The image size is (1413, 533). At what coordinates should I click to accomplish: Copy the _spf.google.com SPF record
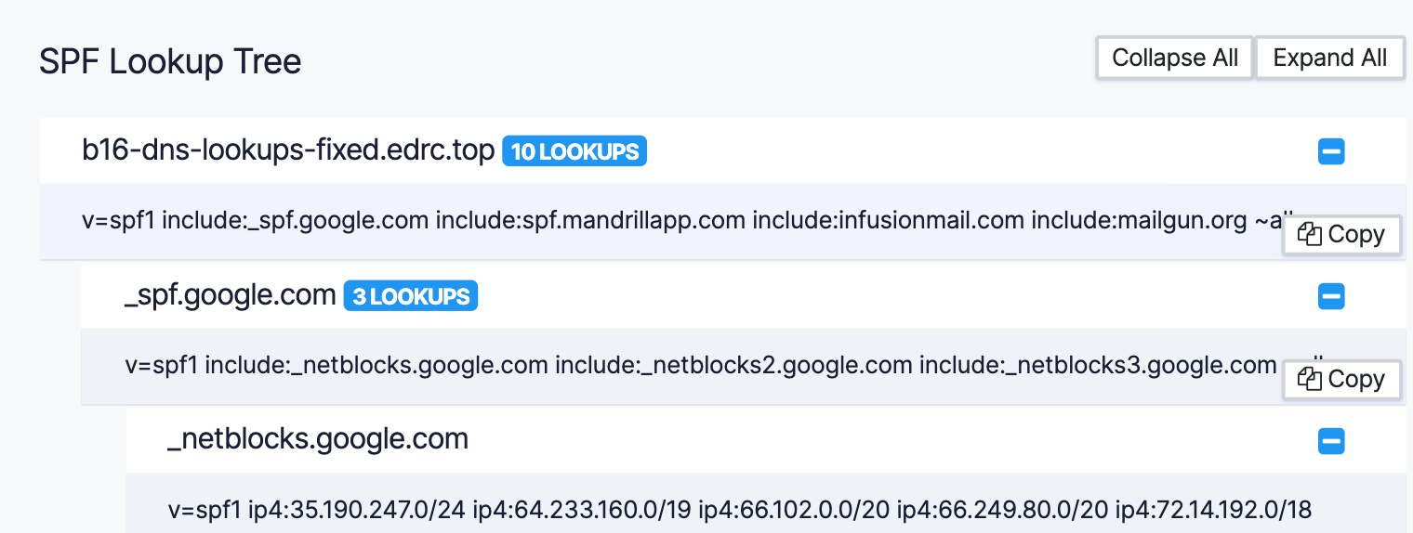coord(1341,379)
